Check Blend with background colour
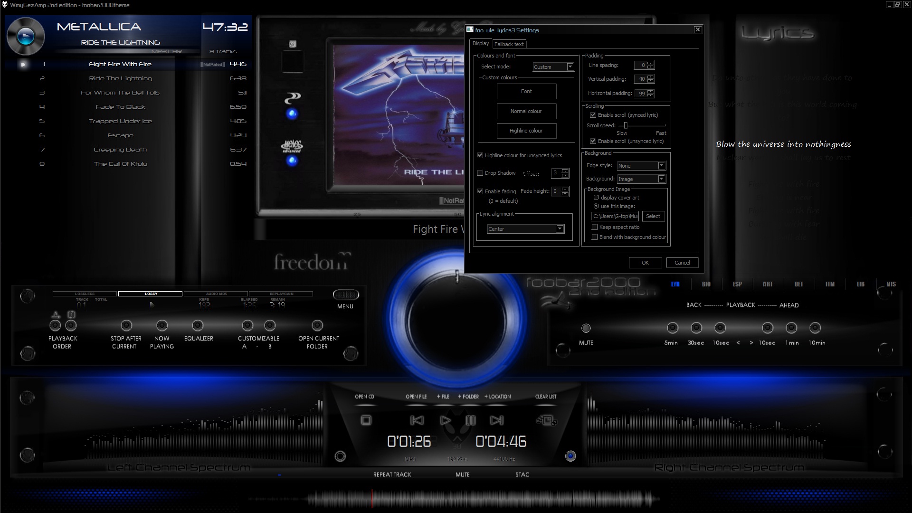The width and height of the screenshot is (912, 513). pyautogui.click(x=595, y=237)
